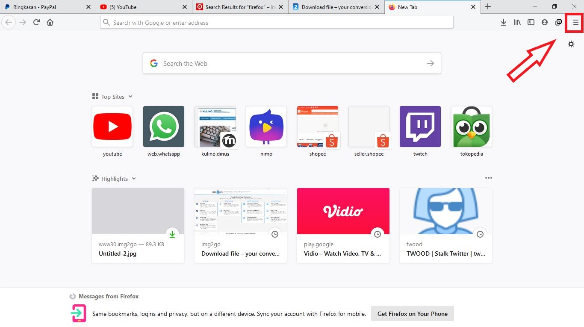This screenshot has height=327, width=584.
Task: Focus the address bar field
Action: pyautogui.click(x=277, y=22)
